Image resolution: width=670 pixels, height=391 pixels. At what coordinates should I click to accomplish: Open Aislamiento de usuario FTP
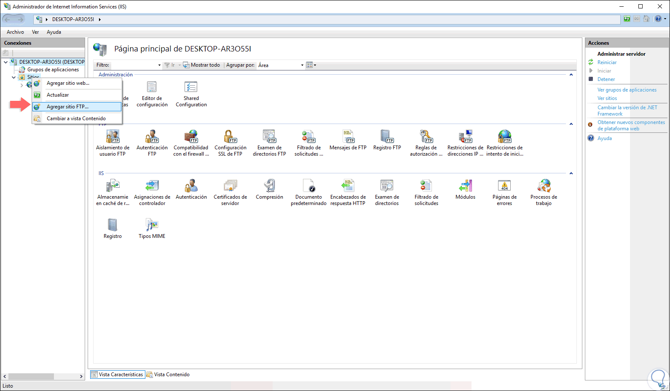tap(113, 143)
